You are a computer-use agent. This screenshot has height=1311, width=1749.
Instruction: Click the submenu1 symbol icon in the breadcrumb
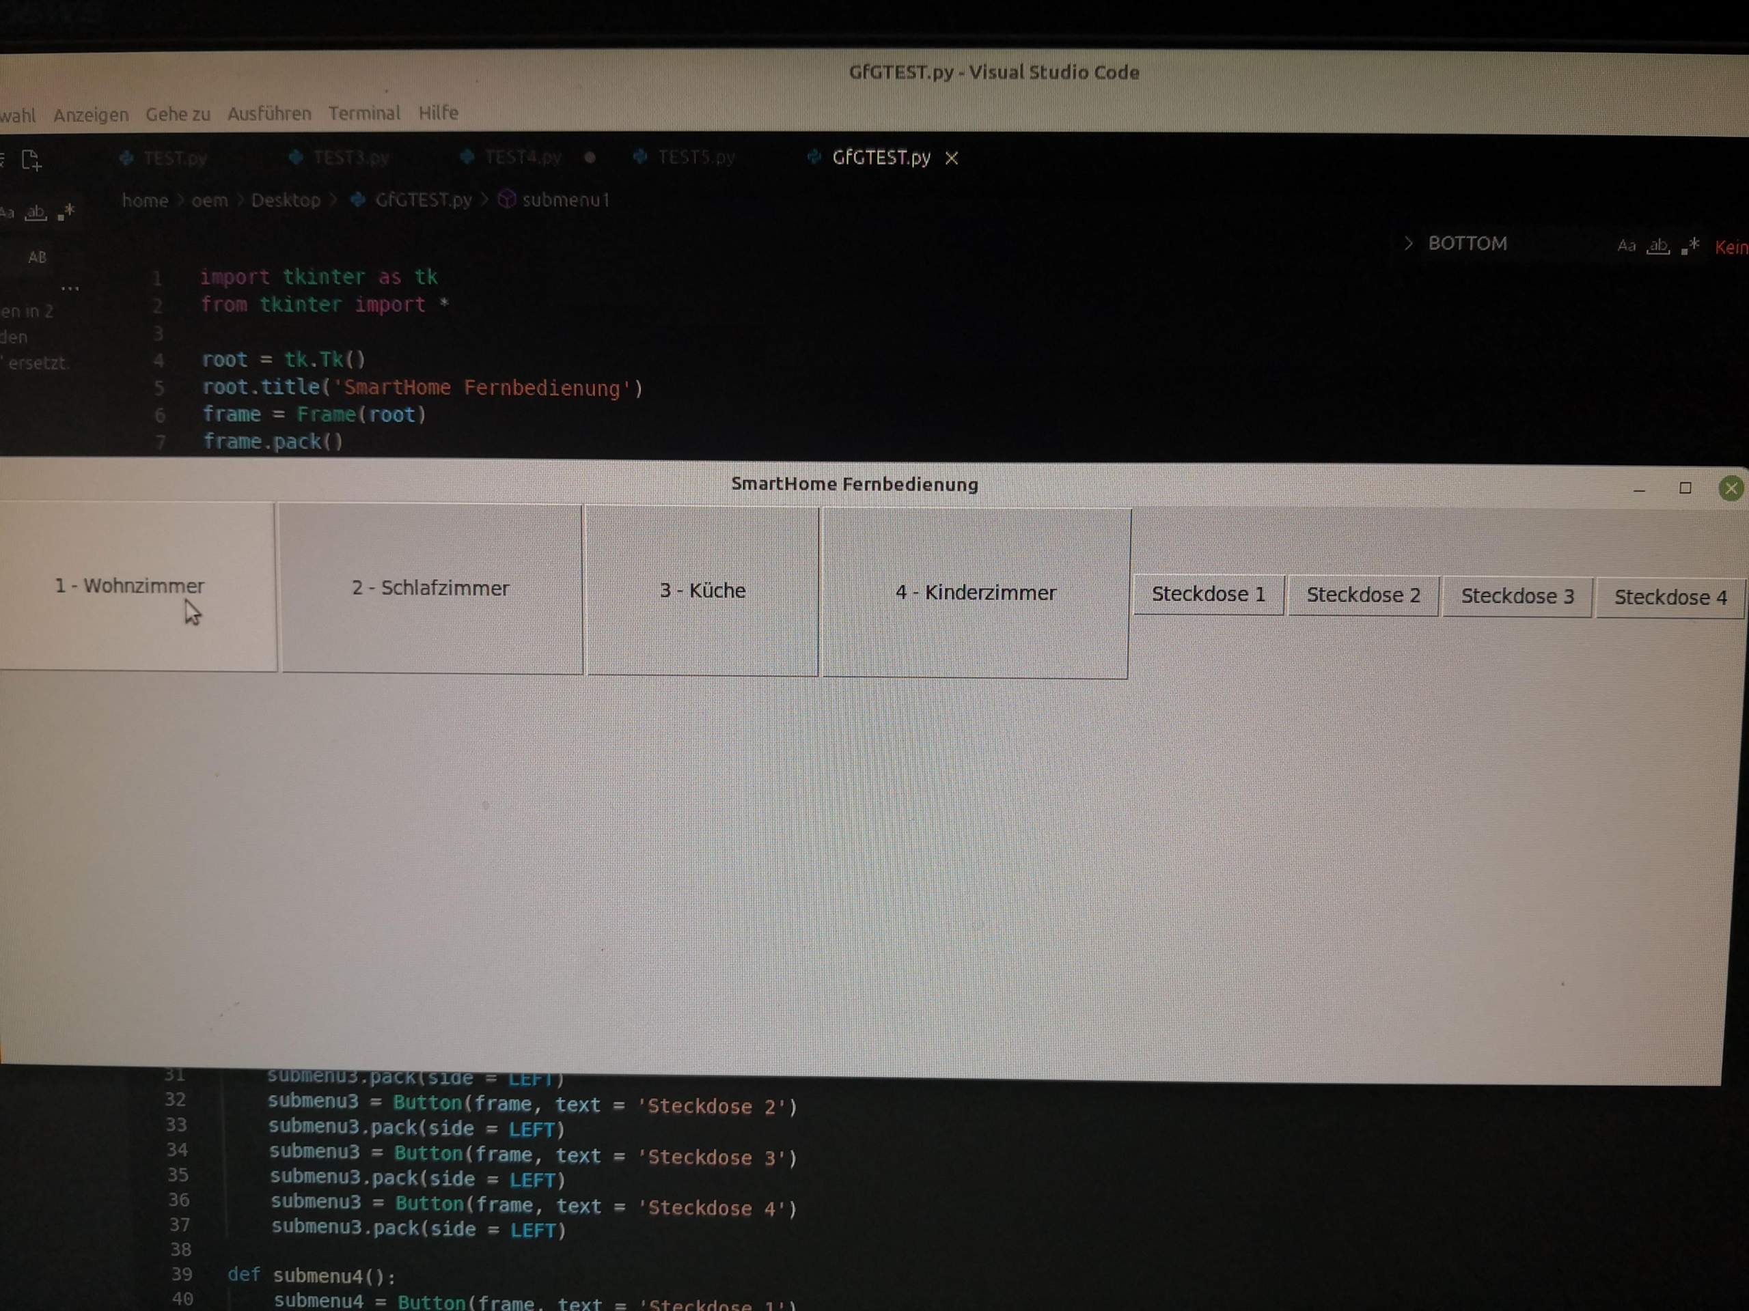507,199
